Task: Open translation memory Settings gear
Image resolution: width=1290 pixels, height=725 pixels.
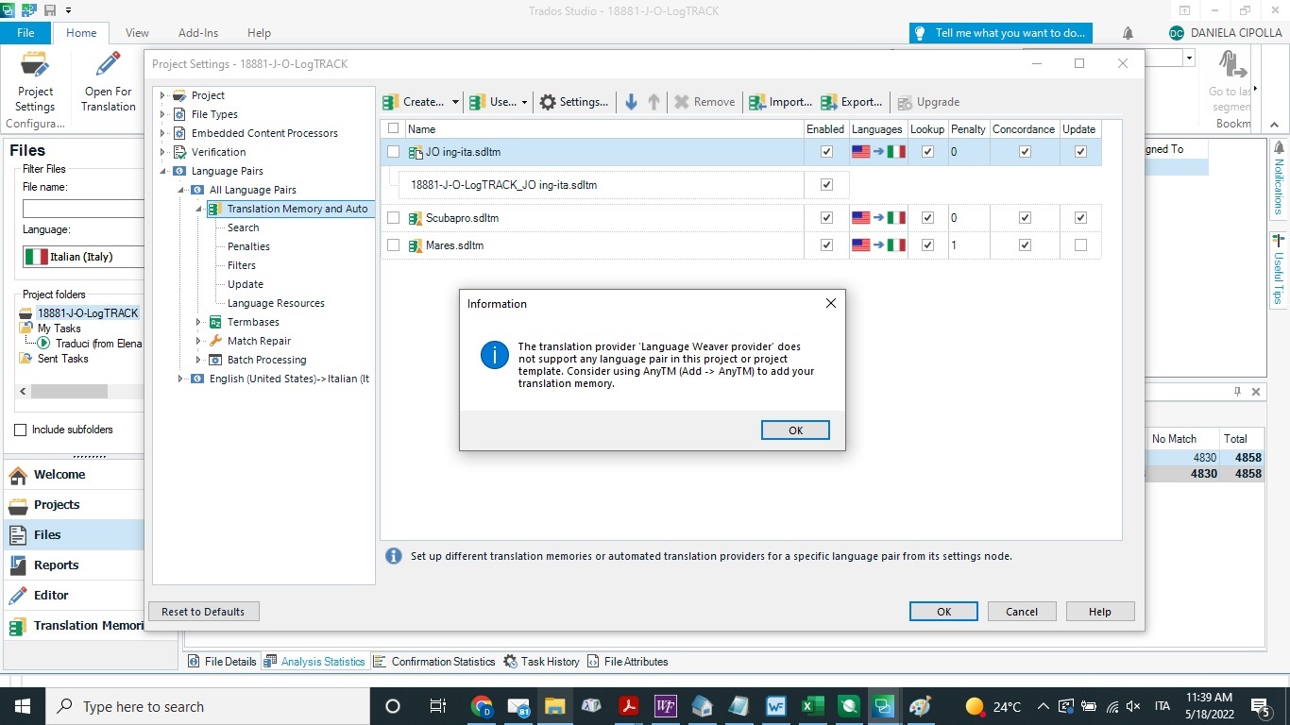Action: coord(548,102)
